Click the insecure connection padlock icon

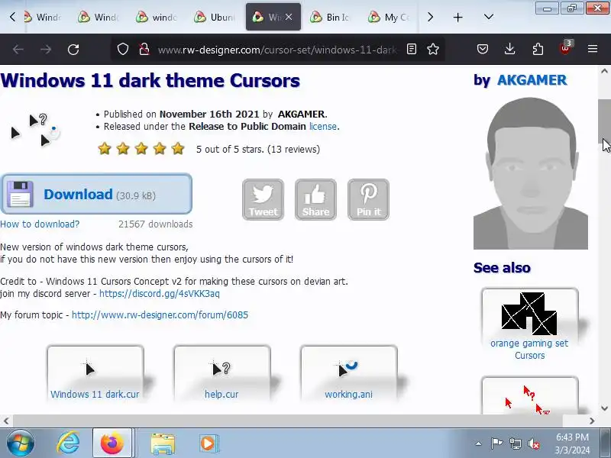pos(144,49)
